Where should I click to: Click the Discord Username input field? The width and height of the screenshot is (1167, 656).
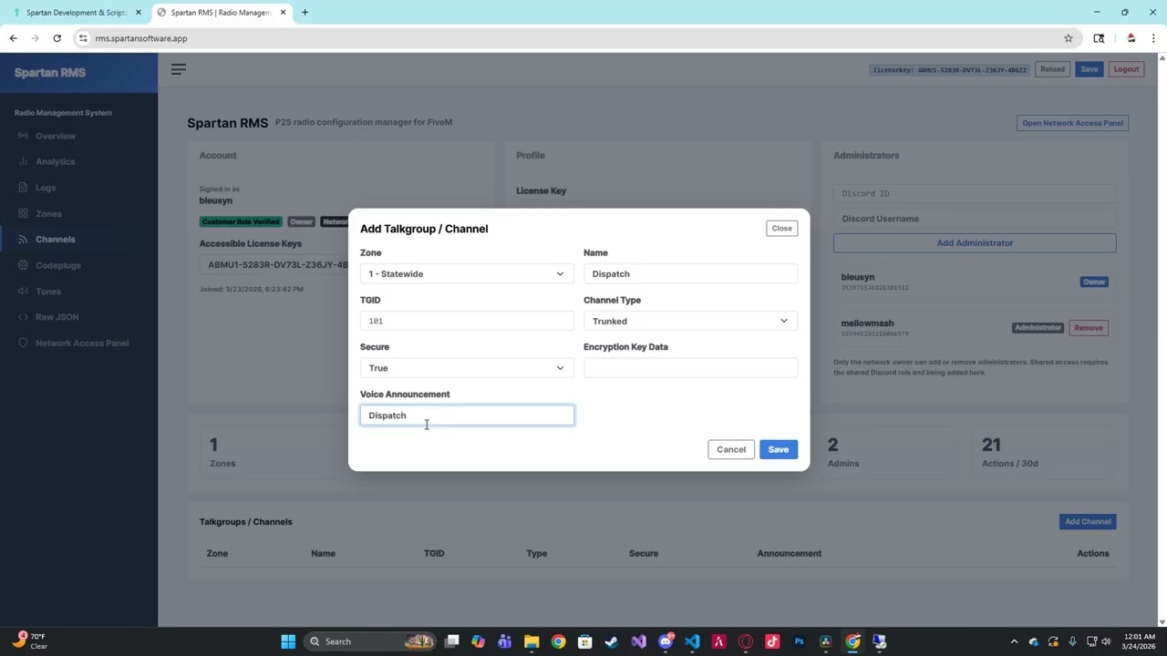pos(975,219)
